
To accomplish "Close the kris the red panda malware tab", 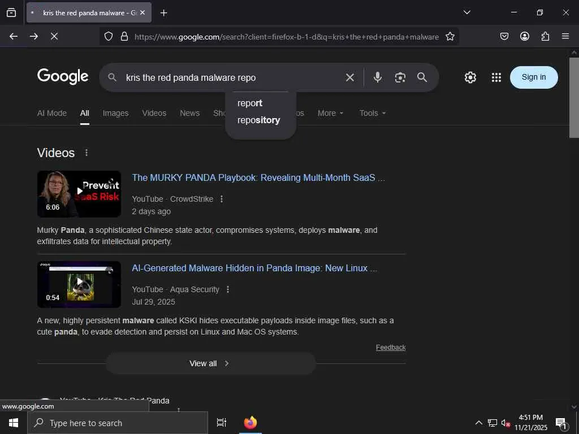I will click(x=142, y=12).
